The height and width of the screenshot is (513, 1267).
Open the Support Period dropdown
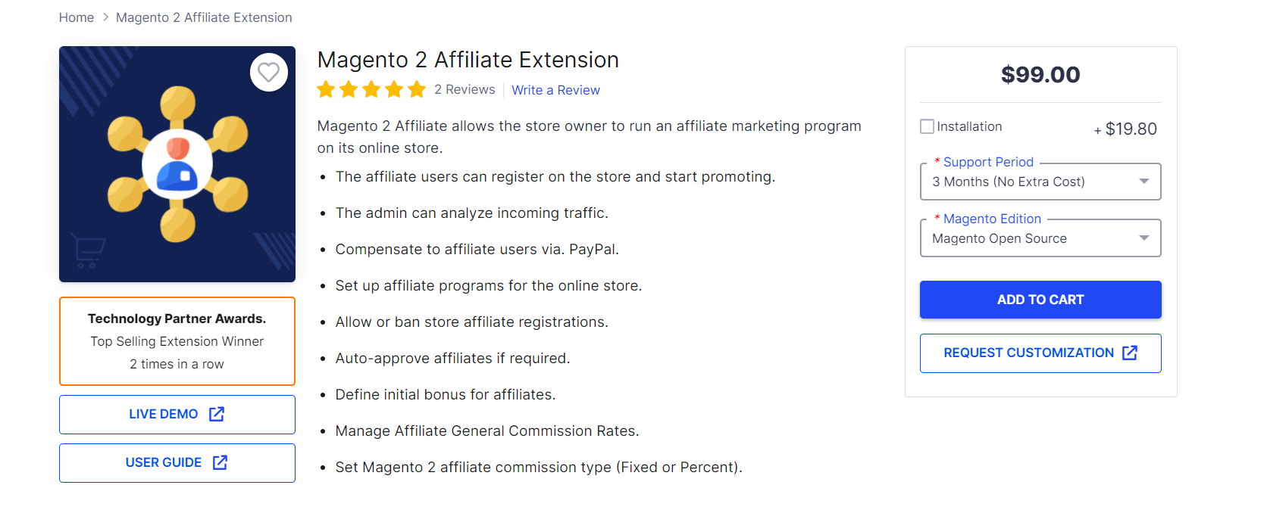click(1040, 182)
